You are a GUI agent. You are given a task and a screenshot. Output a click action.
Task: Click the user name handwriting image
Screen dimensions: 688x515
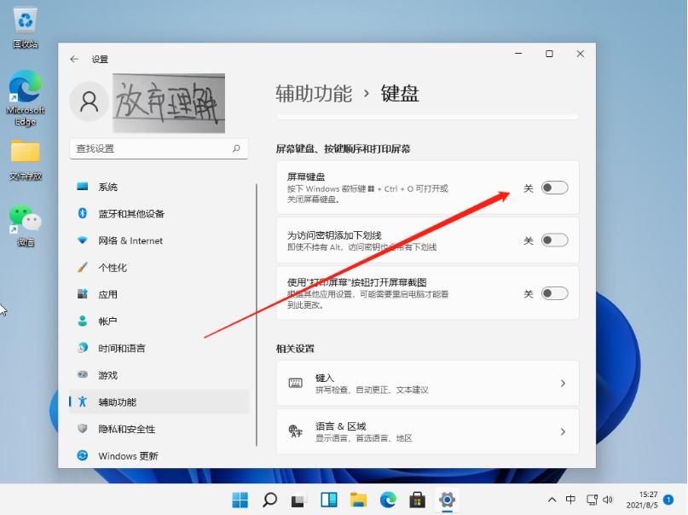[169, 103]
